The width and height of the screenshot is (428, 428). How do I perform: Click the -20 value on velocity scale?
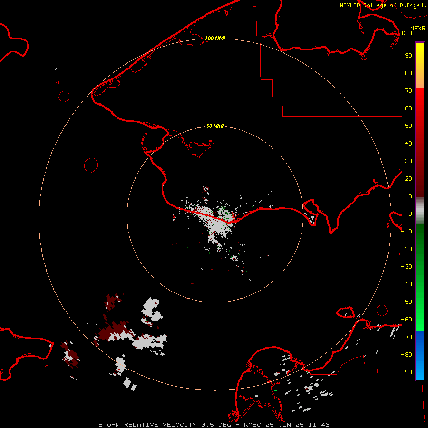(x=407, y=249)
